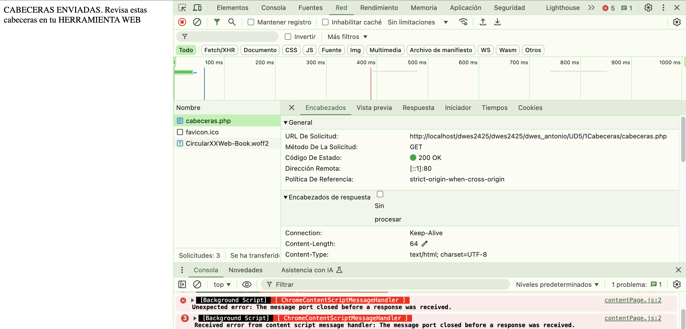The height and width of the screenshot is (329, 686).
Task: Close the console drawer
Action: pos(678,270)
